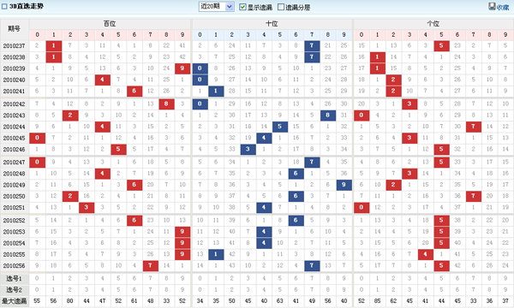
Task: Click red 个位 cell 4 in row 2010255
Action: tap(425, 254)
